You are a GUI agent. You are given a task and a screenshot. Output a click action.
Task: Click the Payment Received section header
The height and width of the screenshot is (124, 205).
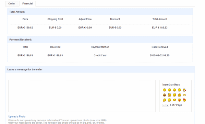pos(100,40)
